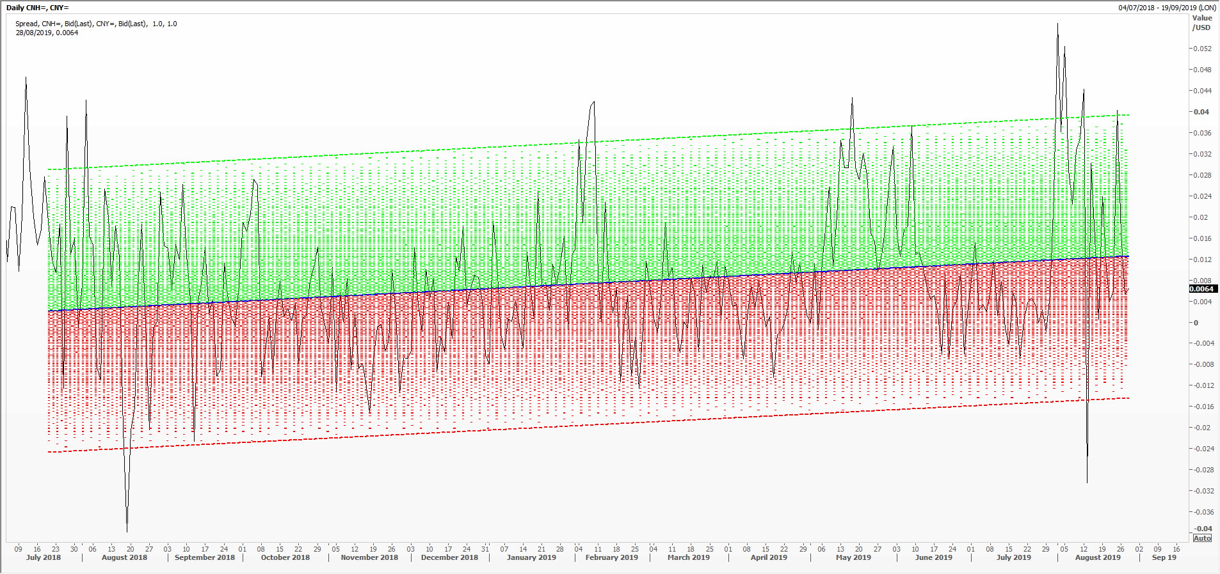
Task: Click the 'August 2018' month label
Action: tap(124, 557)
